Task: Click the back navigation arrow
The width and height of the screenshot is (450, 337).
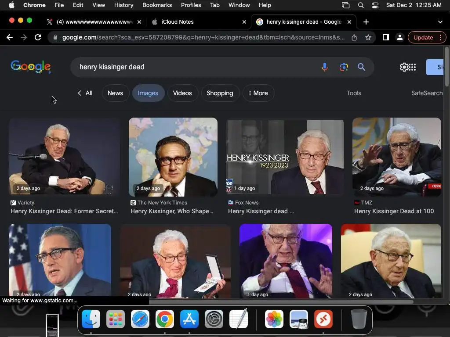Action: pyautogui.click(x=10, y=37)
